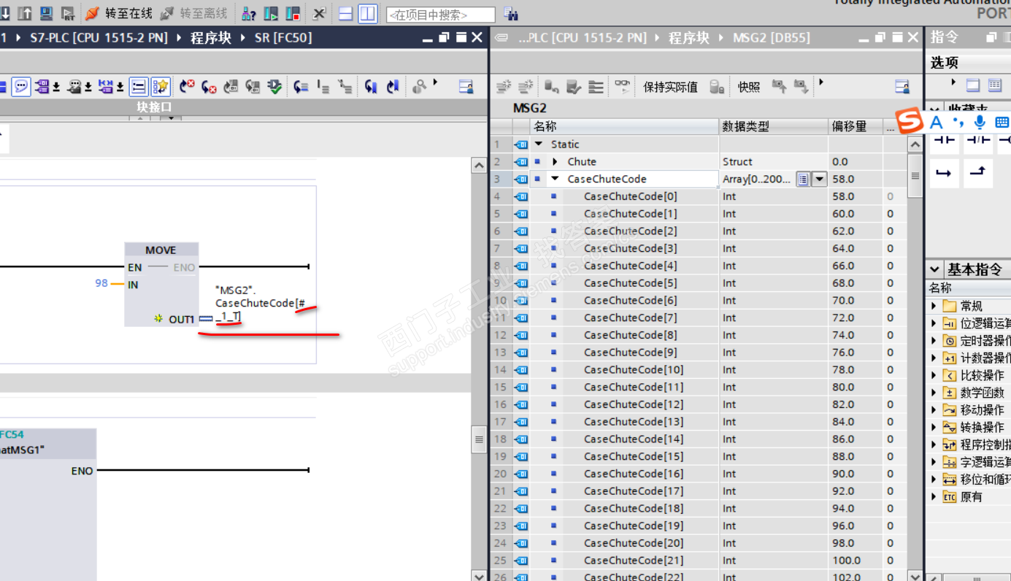
Task: Click the copy snapshots to start values icon
Action: pyautogui.click(x=780, y=87)
